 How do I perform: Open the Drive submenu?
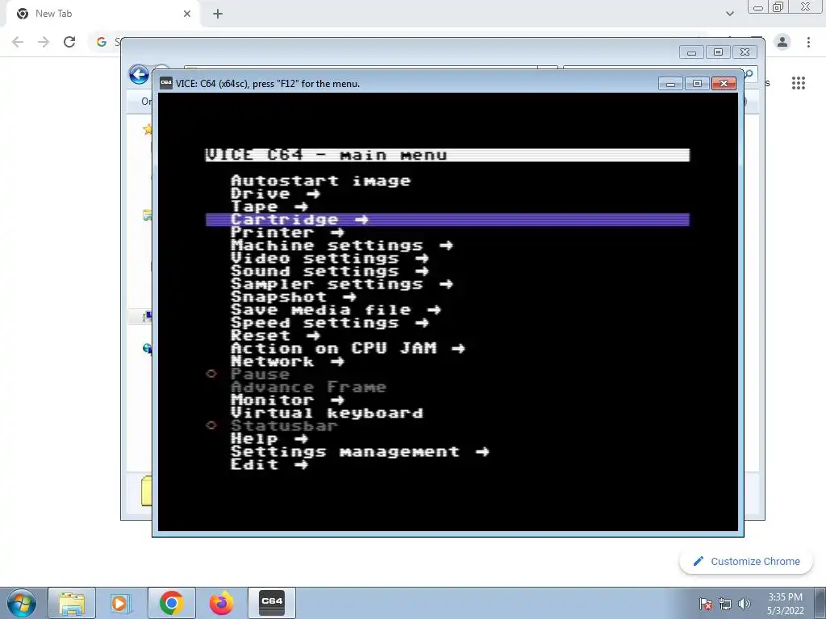pyautogui.click(x=276, y=193)
